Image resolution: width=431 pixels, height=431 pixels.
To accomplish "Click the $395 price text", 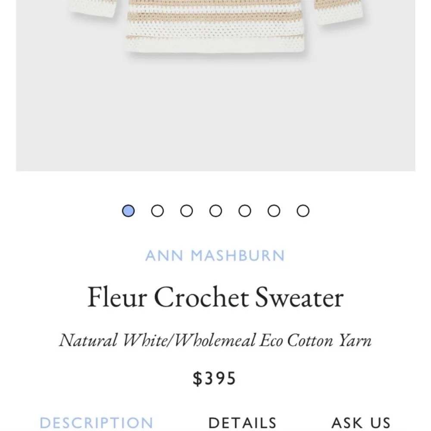I will pos(215,378).
